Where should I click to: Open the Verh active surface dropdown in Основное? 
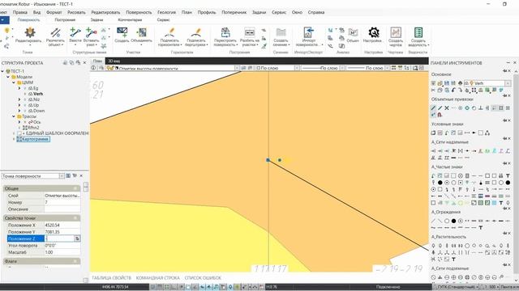[508, 83]
